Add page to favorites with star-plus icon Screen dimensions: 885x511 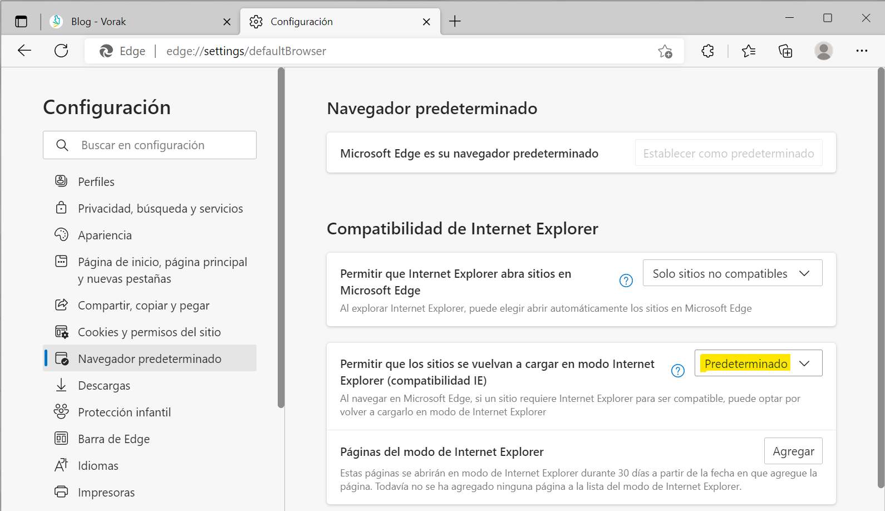(665, 51)
